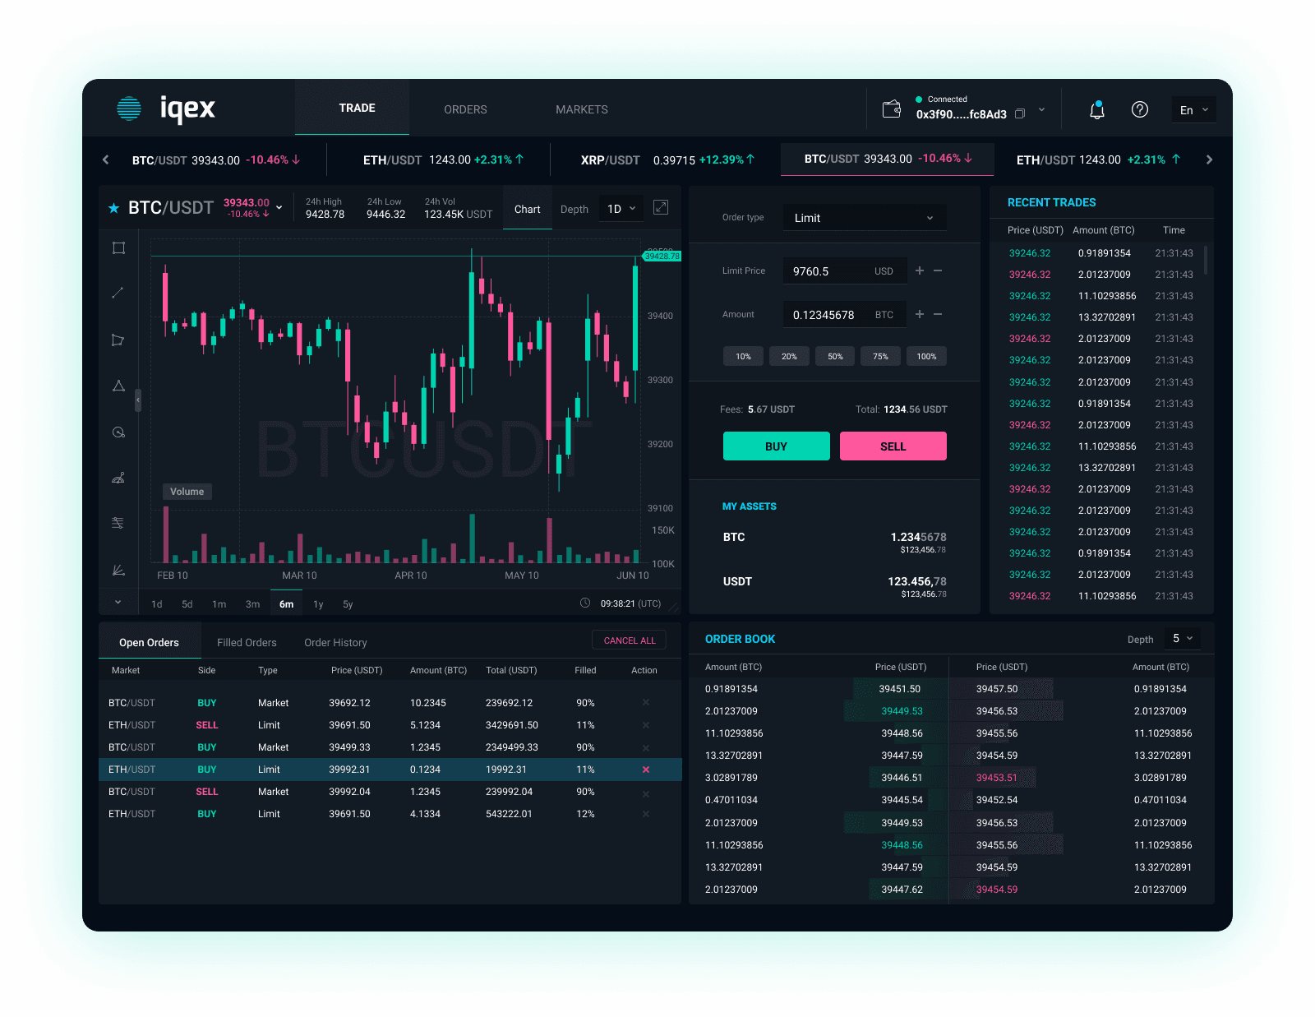Select the zoom magnifier tool
The image size is (1315, 1017).
[118, 432]
